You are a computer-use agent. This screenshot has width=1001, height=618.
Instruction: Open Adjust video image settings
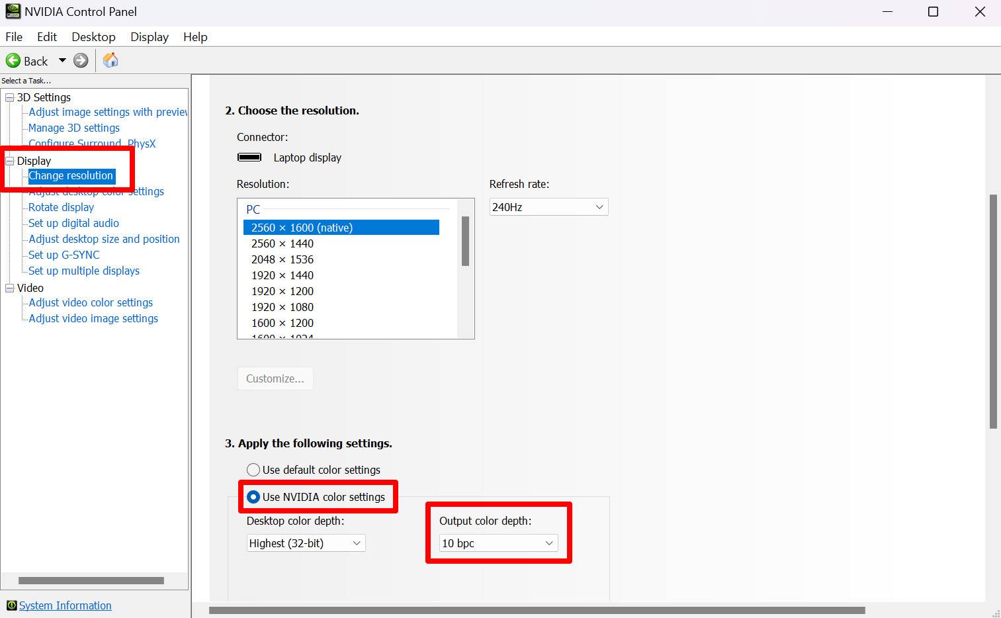point(93,318)
